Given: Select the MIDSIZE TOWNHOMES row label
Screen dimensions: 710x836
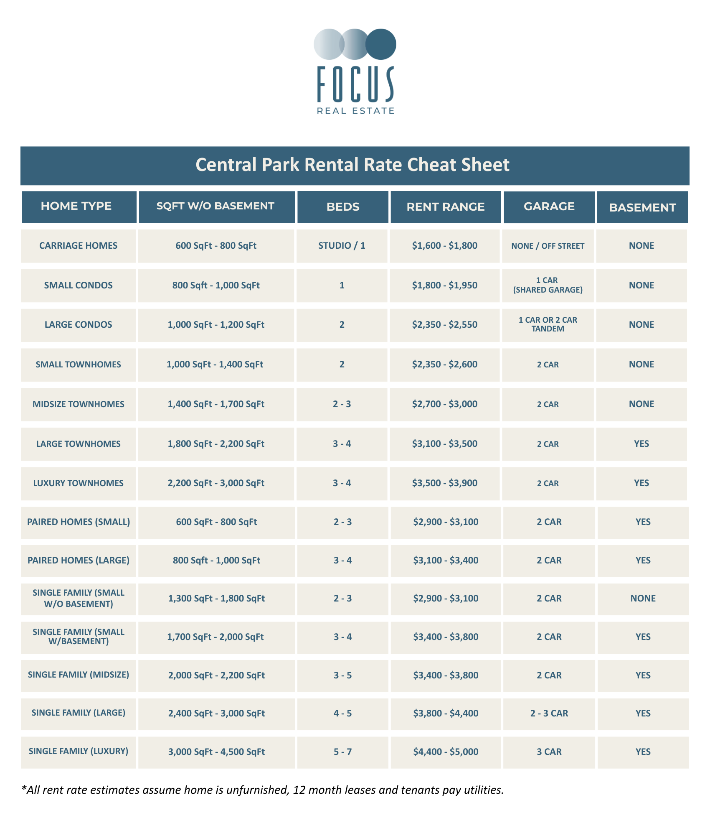Looking at the screenshot, I should point(79,404).
